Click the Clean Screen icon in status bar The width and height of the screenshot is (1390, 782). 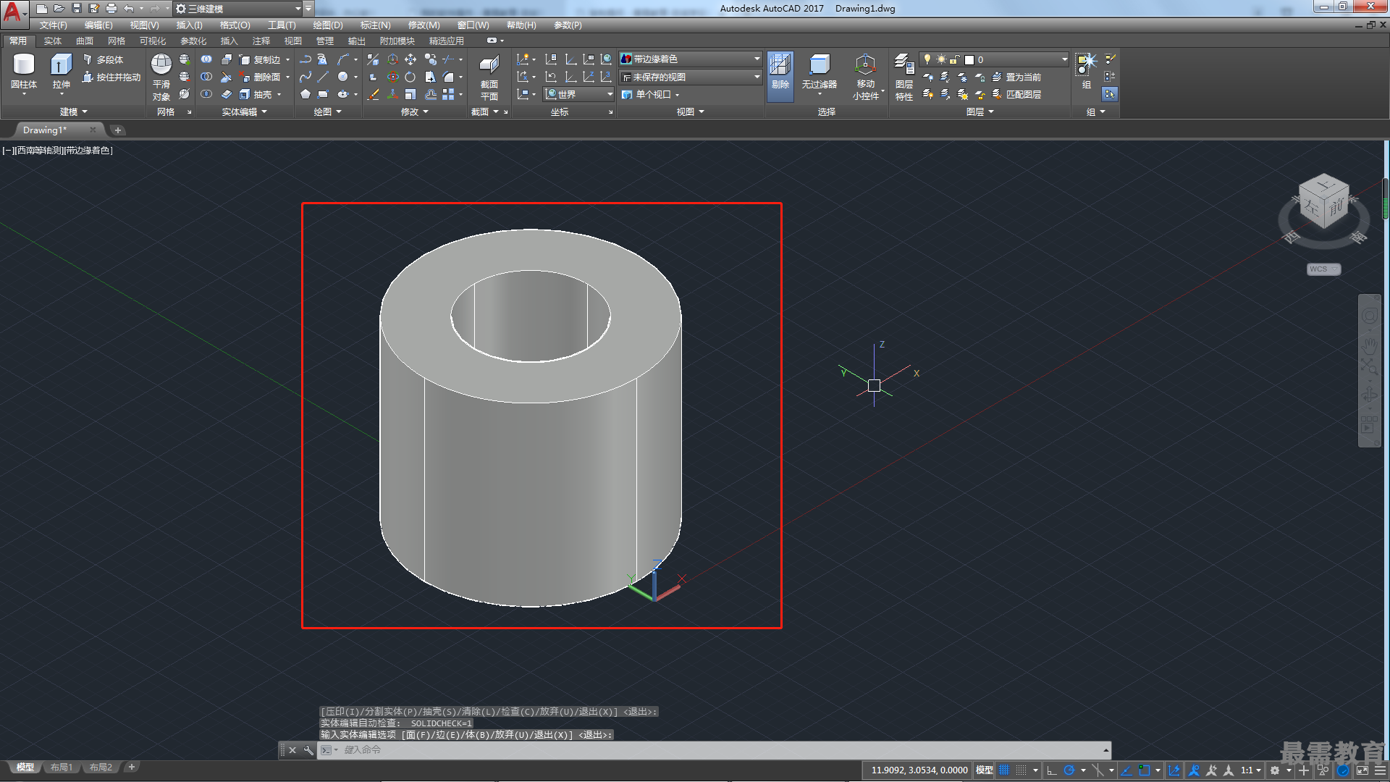[x=1362, y=770]
